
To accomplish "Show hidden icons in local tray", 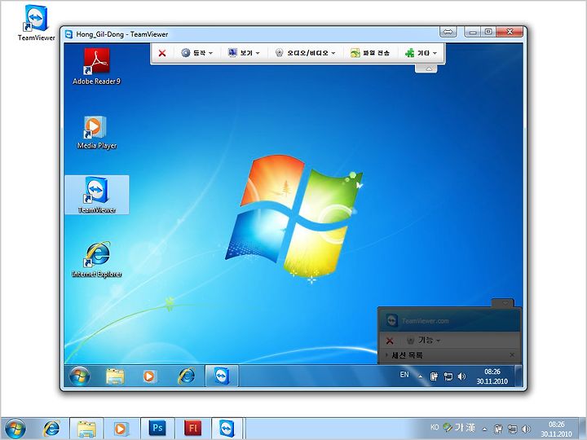I will [484, 429].
